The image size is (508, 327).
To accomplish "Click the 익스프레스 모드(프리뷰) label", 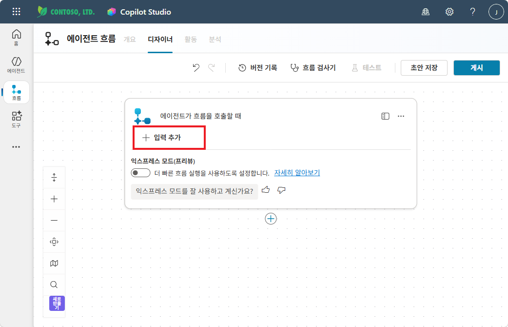I will [163, 161].
